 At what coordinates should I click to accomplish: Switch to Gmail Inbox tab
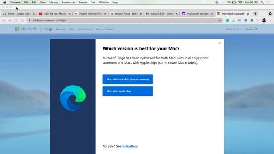162,14
